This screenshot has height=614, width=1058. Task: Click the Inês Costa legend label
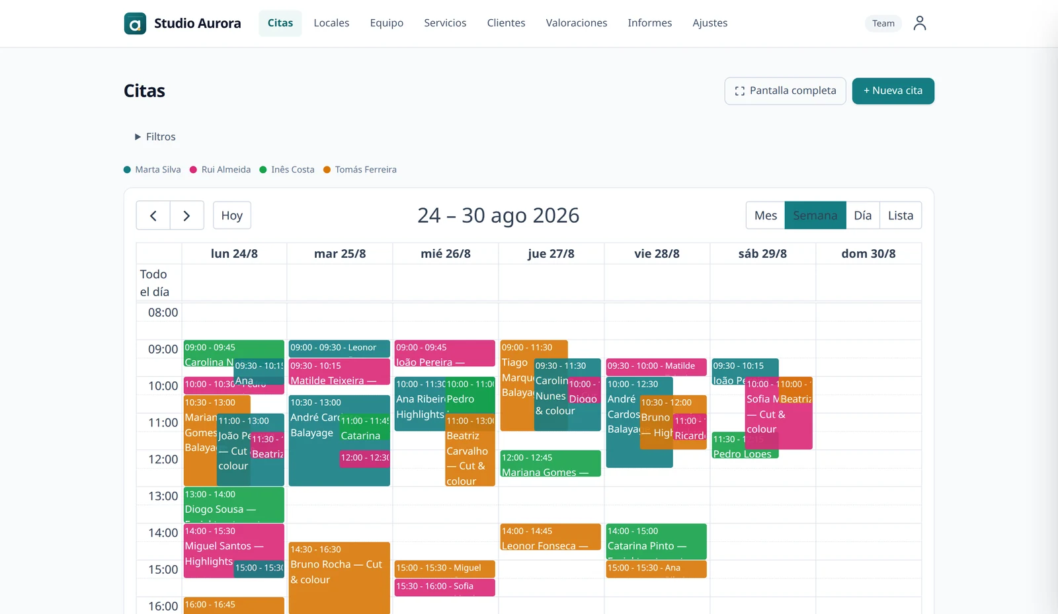coord(293,170)
